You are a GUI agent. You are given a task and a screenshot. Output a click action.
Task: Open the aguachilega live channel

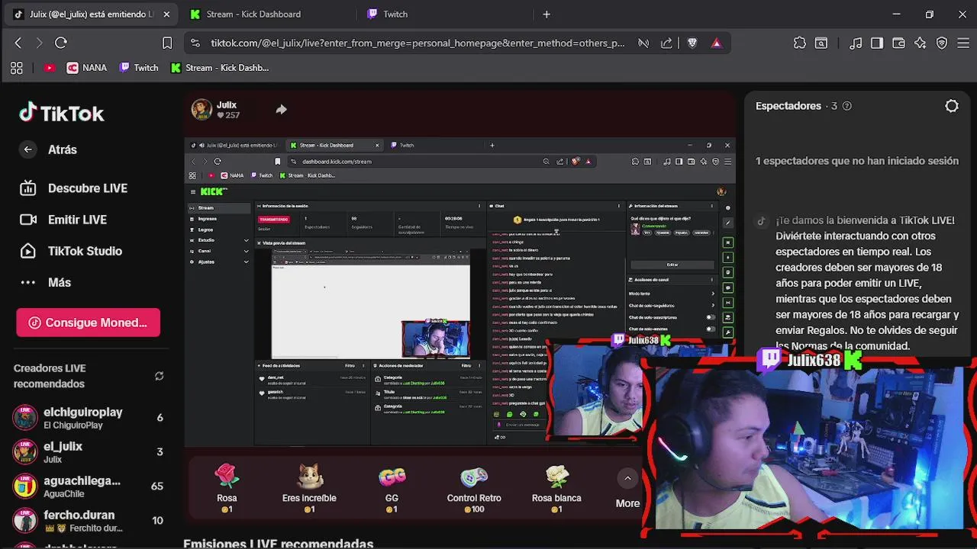pyautogui.click(x=88, y=486)
